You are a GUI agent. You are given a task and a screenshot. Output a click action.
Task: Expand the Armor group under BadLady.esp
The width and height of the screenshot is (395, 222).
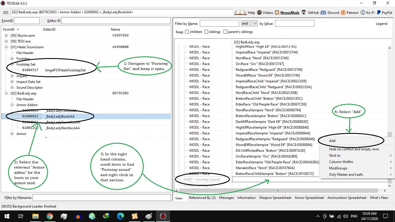12,134
